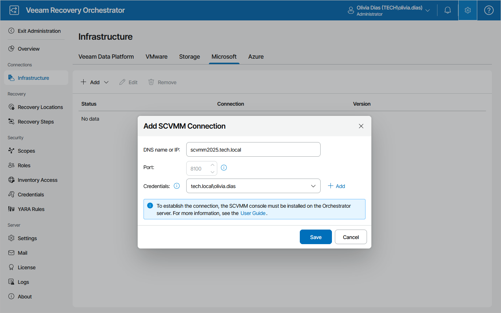The width and height of the screenshot is (501, 313).
Task: Click the DNS name or IP field
Action: pos(253,149)
